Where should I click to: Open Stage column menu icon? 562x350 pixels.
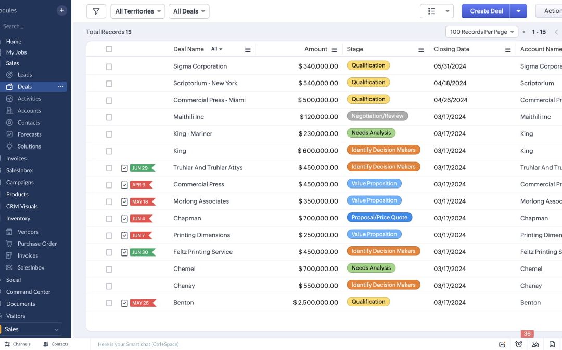pyautogui.click(x=421, y=50)
